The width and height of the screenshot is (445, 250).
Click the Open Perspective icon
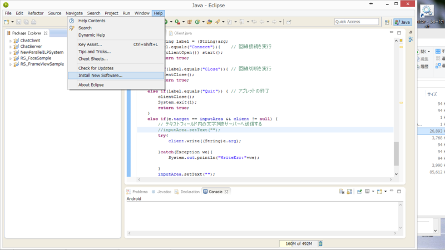[387, 22]
